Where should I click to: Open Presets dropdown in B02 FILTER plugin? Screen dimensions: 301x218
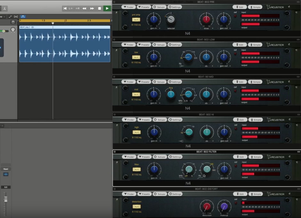pos(144,157)
